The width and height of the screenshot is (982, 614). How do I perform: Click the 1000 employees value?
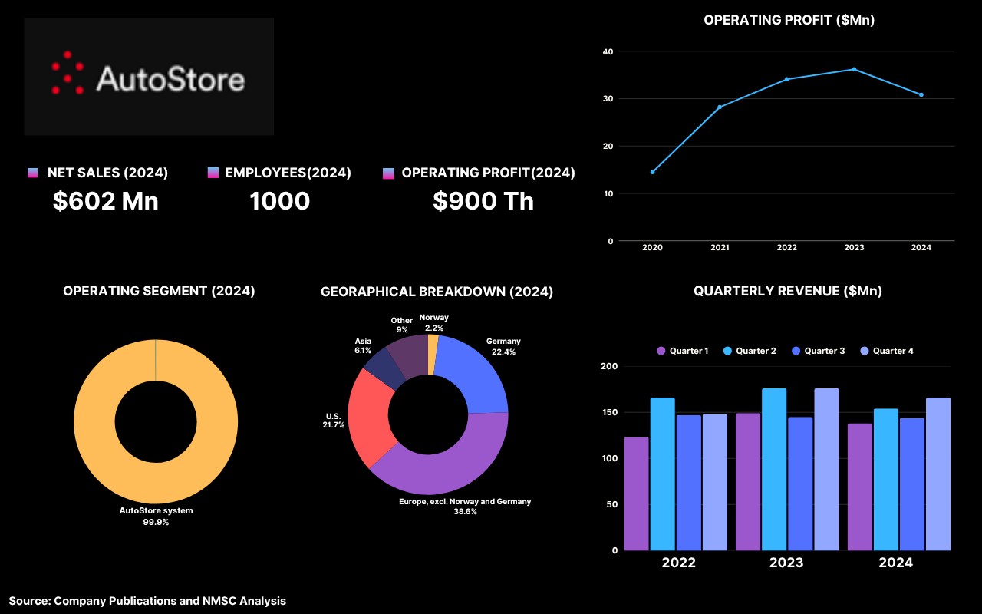pyautogui.click(x=280, y=201)
